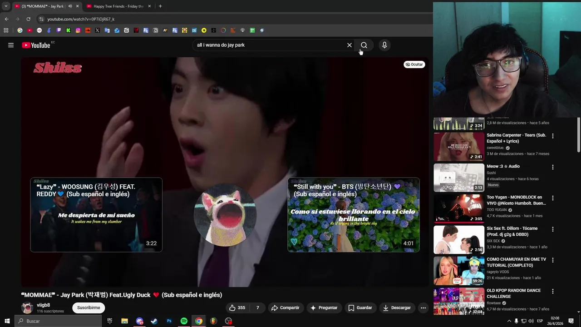Reload the page
Screen dimensions: 581x327
click(x=28, y=19)
